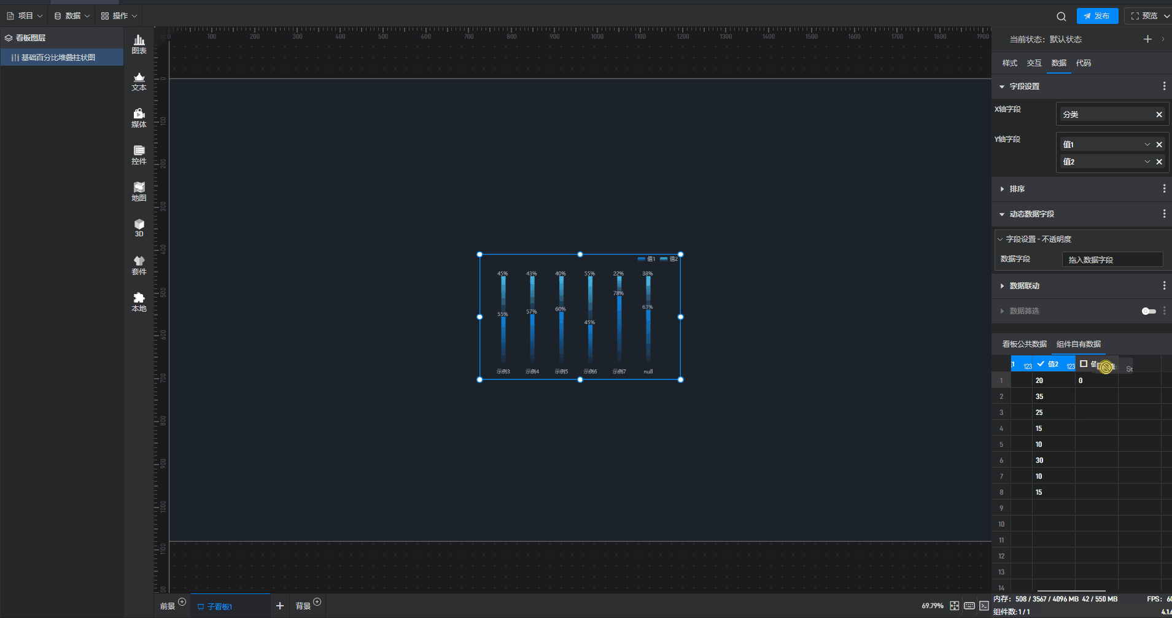Click the plus circle beside 前景

tap(182, 601)
